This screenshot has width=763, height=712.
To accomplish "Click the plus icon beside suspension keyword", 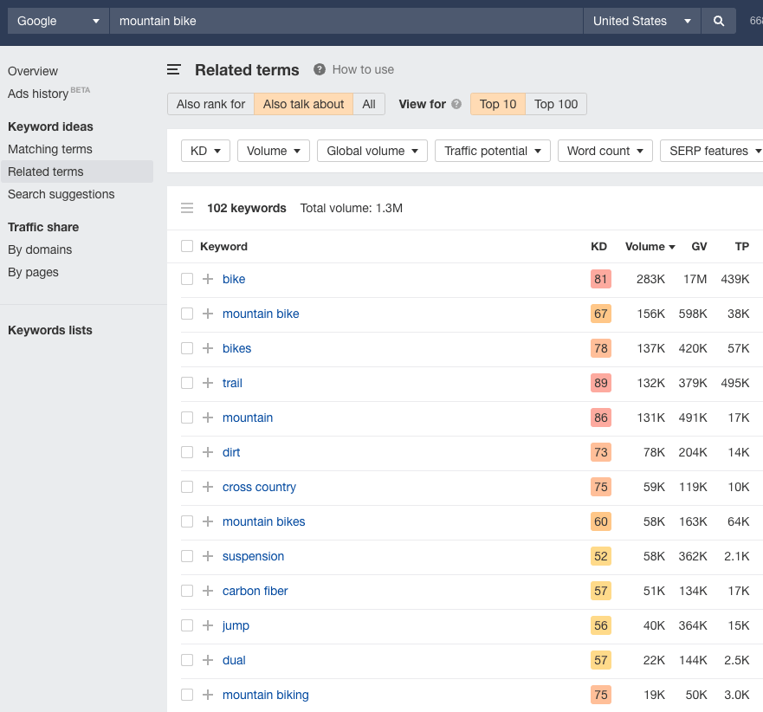I will coord(207,556).
